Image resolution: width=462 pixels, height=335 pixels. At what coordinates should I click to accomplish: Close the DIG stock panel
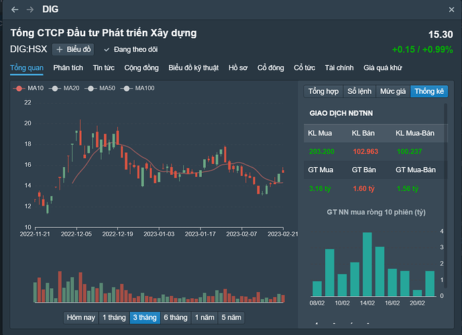[451, 9]
